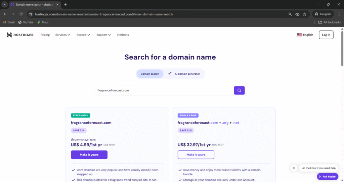Viewport: 344px width, 193px height.
Task: Go back with browser back arrow
Action: coord(5,14)
